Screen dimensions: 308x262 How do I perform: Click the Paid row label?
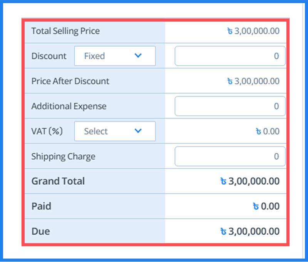[41, 206]
